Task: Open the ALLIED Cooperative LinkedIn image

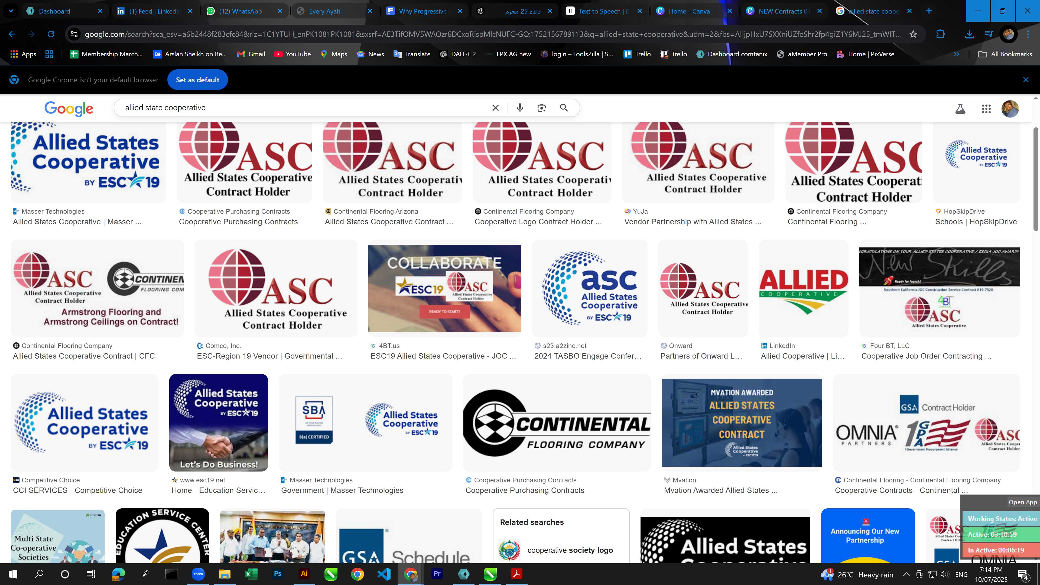Action: click(x=803, y=288)
